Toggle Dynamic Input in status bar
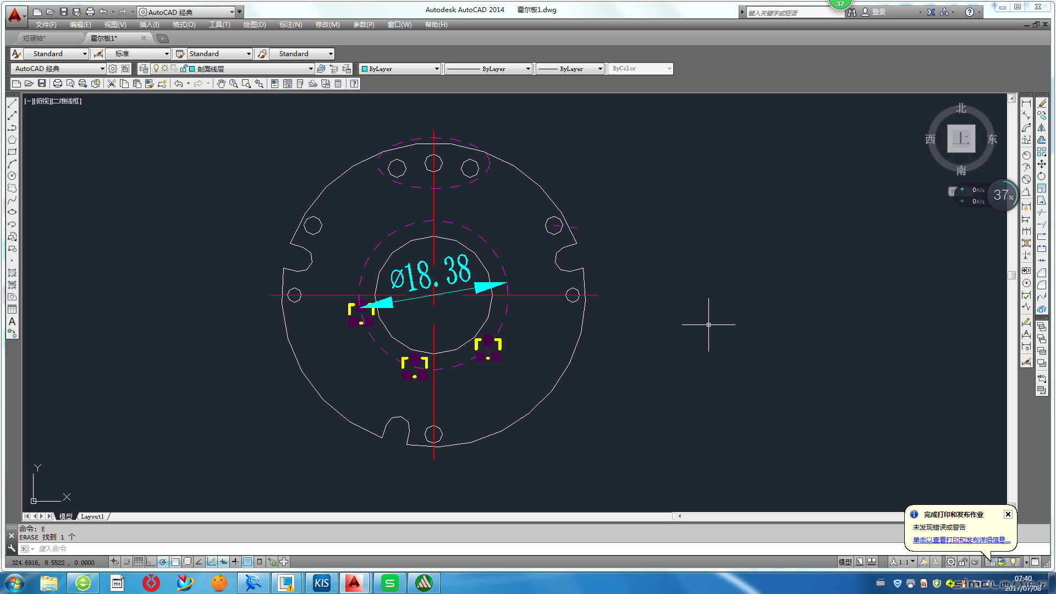 click(223, 562)
